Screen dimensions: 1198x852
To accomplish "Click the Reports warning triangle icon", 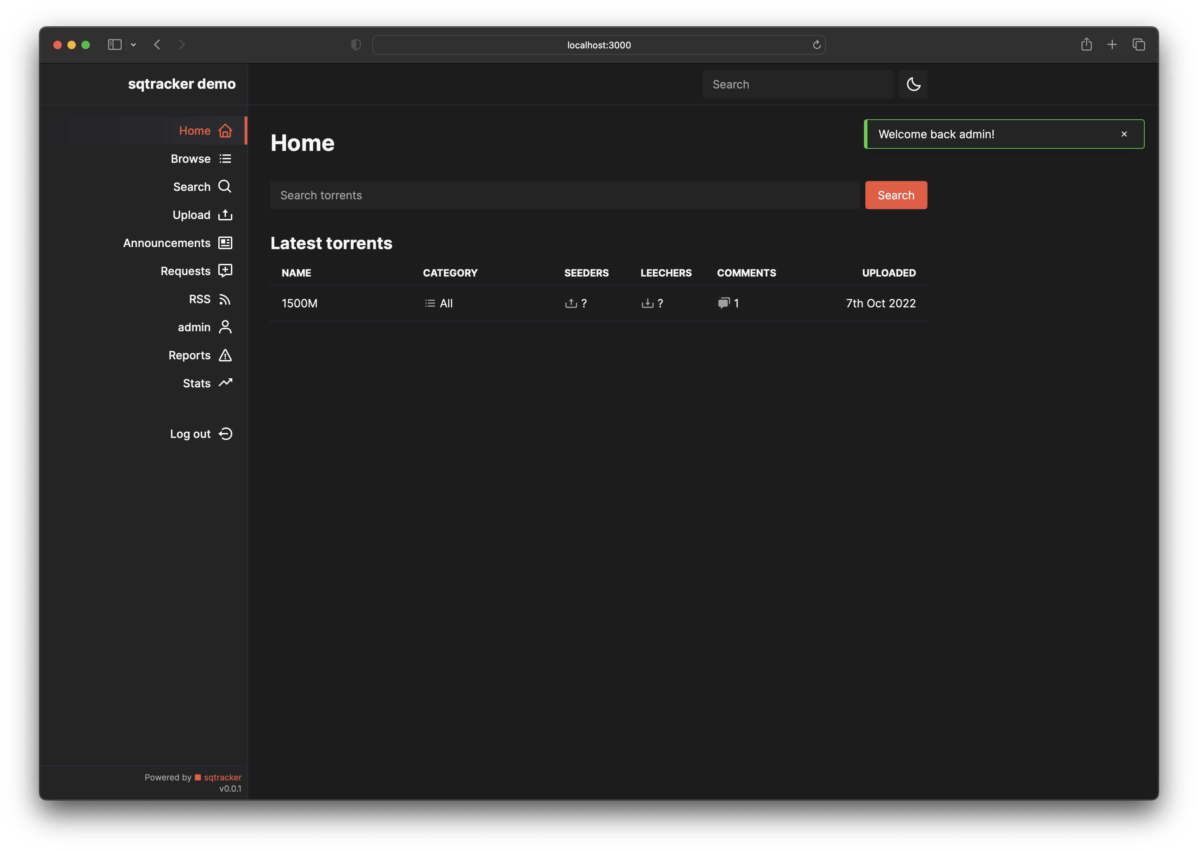I will click(225, 355).
